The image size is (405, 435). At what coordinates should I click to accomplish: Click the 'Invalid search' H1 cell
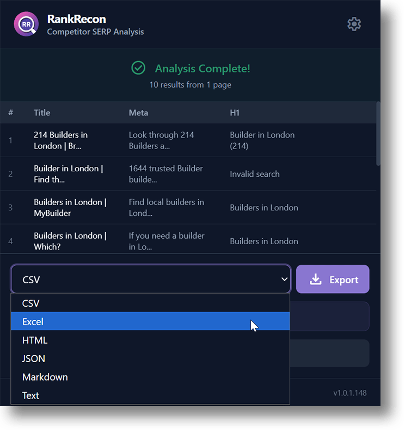pos(255,174)
